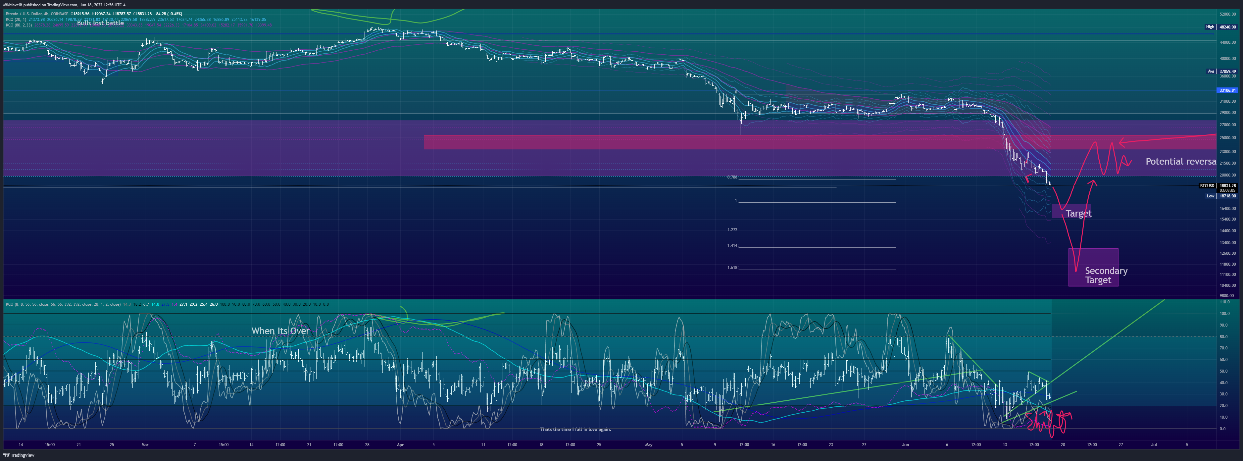
Task: Select the purple 'Target' box
Action: (1071, 211)
